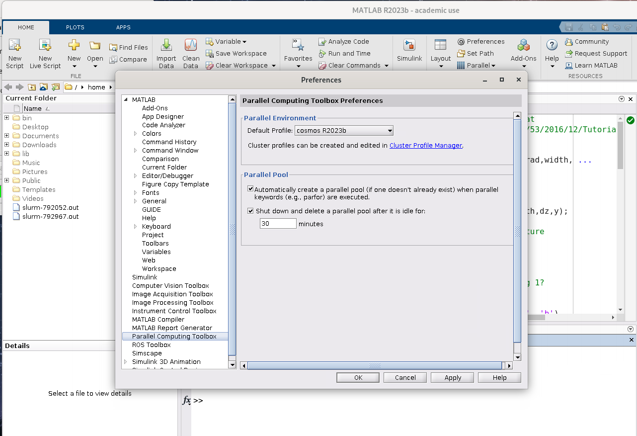Open Add-Ons menu
Screen dimensions: 637x436
pyautogui.click(x=524, y=54)
